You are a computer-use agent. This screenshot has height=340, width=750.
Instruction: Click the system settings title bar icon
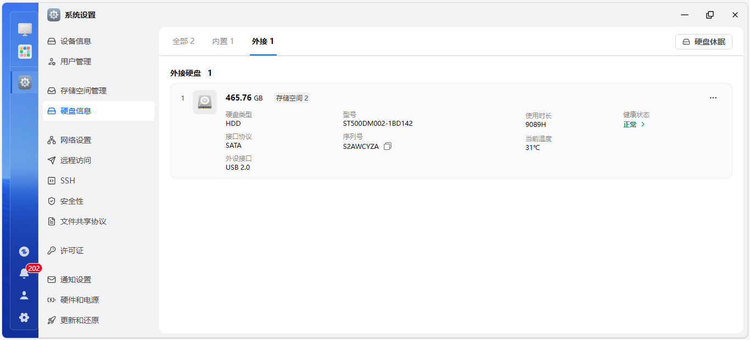pyautogui.click(x=54, y=15)
